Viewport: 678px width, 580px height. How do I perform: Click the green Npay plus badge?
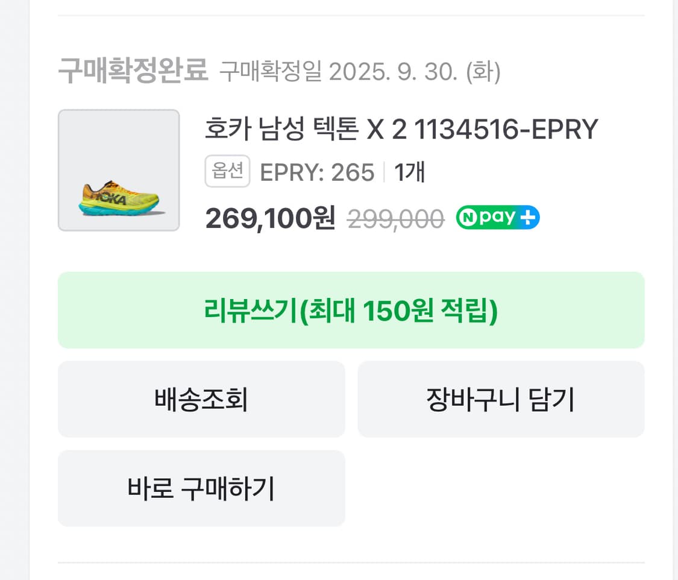pyautogui.click(x=498, y=218)
